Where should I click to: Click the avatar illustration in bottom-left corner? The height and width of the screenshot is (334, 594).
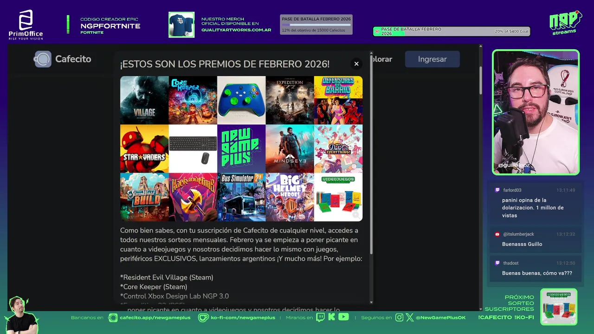[21, 315]
